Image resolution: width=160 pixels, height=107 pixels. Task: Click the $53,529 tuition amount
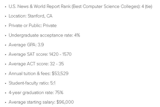point(60,73)
